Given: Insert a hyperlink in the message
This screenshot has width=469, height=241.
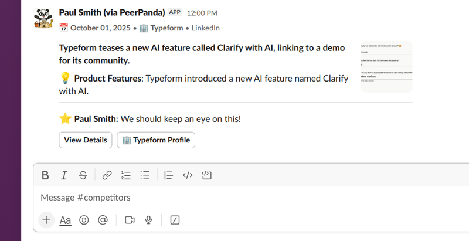Looking at the screenshot, I should coord(107,175).
